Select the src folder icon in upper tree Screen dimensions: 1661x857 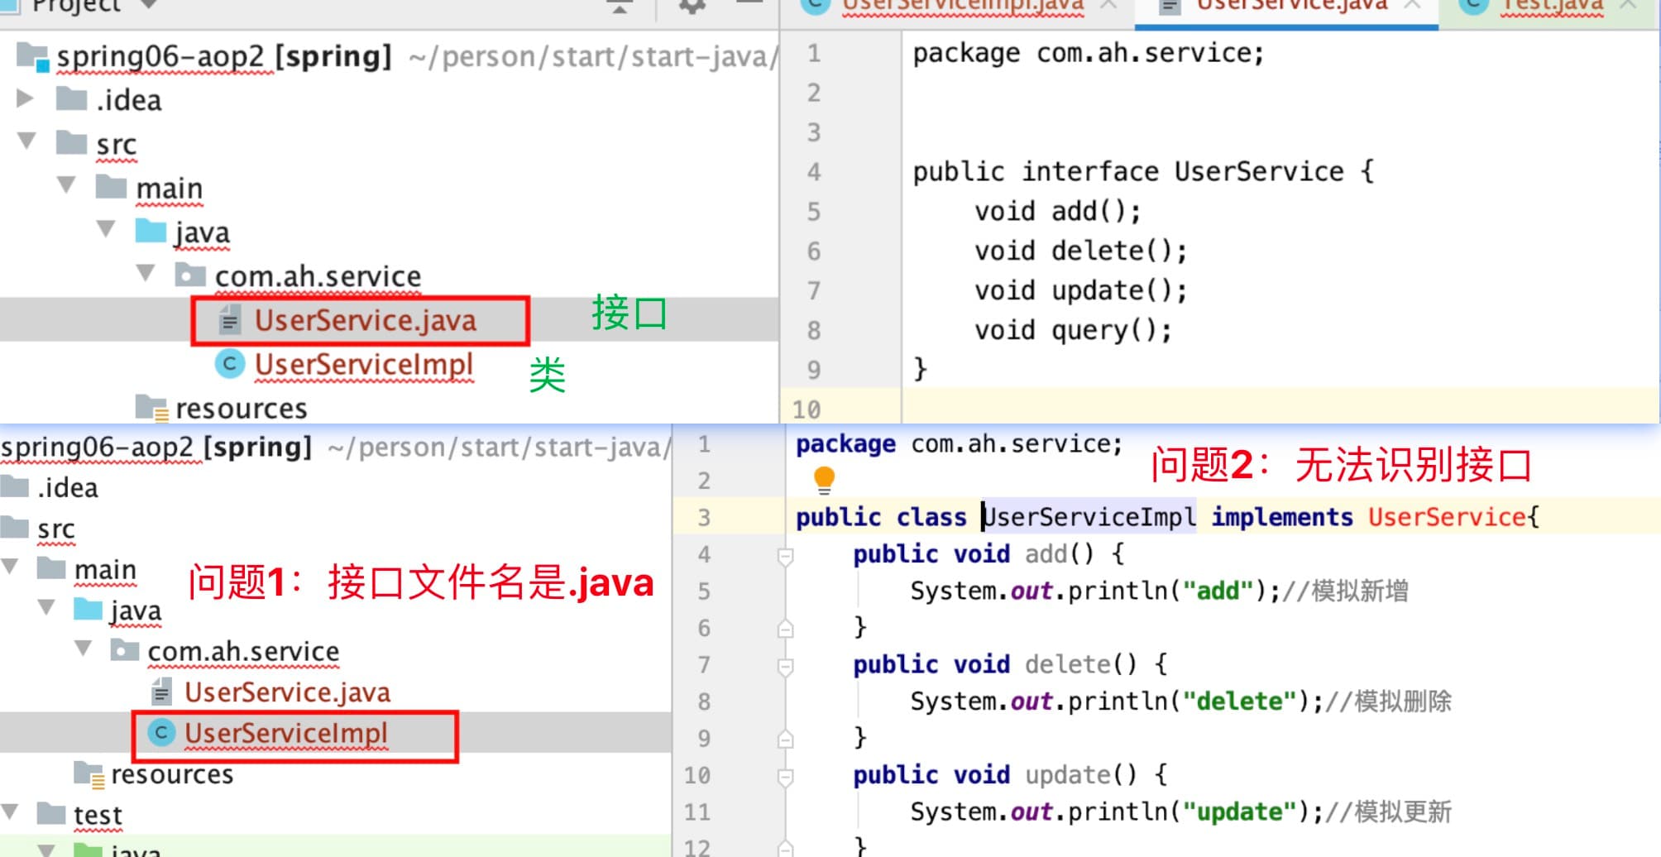[72, 143]
